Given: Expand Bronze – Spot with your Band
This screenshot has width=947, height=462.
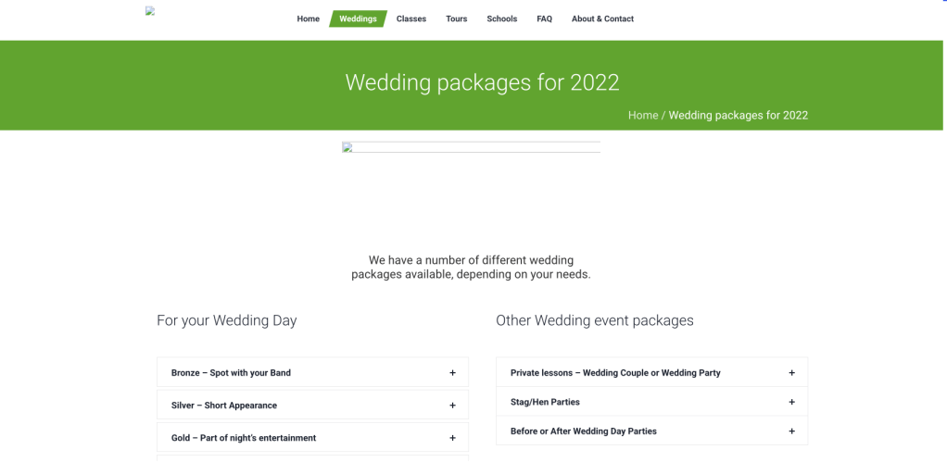Looking at the screenshot, I should (x=231, y=373).
